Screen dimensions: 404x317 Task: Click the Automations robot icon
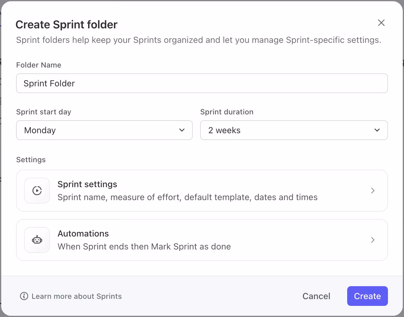pyautogui.click(x=37, y=240)
